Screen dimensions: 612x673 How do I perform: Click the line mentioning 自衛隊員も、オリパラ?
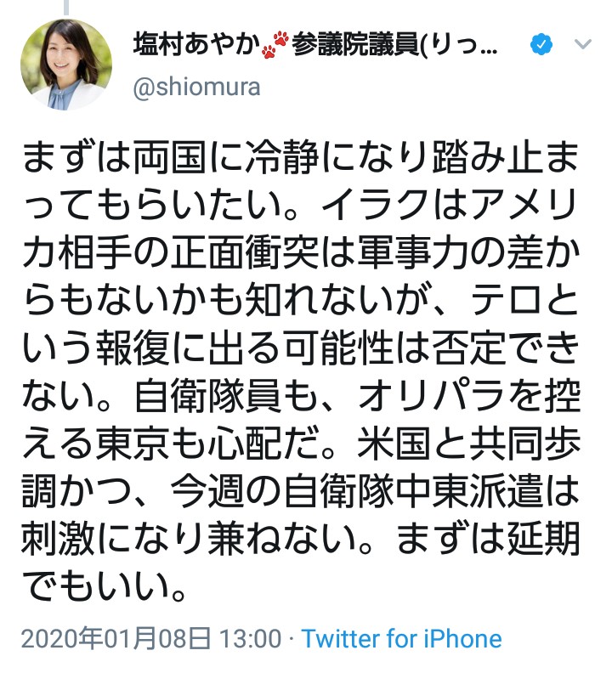(x=301, y=395)
